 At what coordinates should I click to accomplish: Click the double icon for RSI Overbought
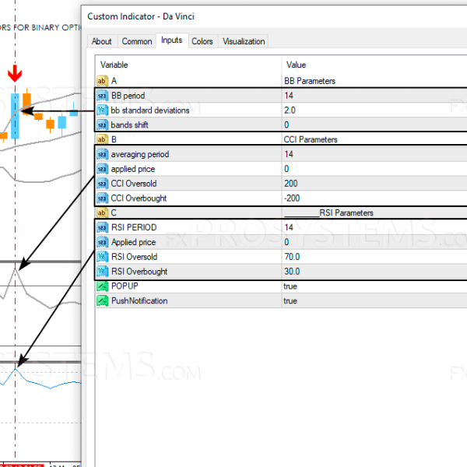[x=102, y=272]
